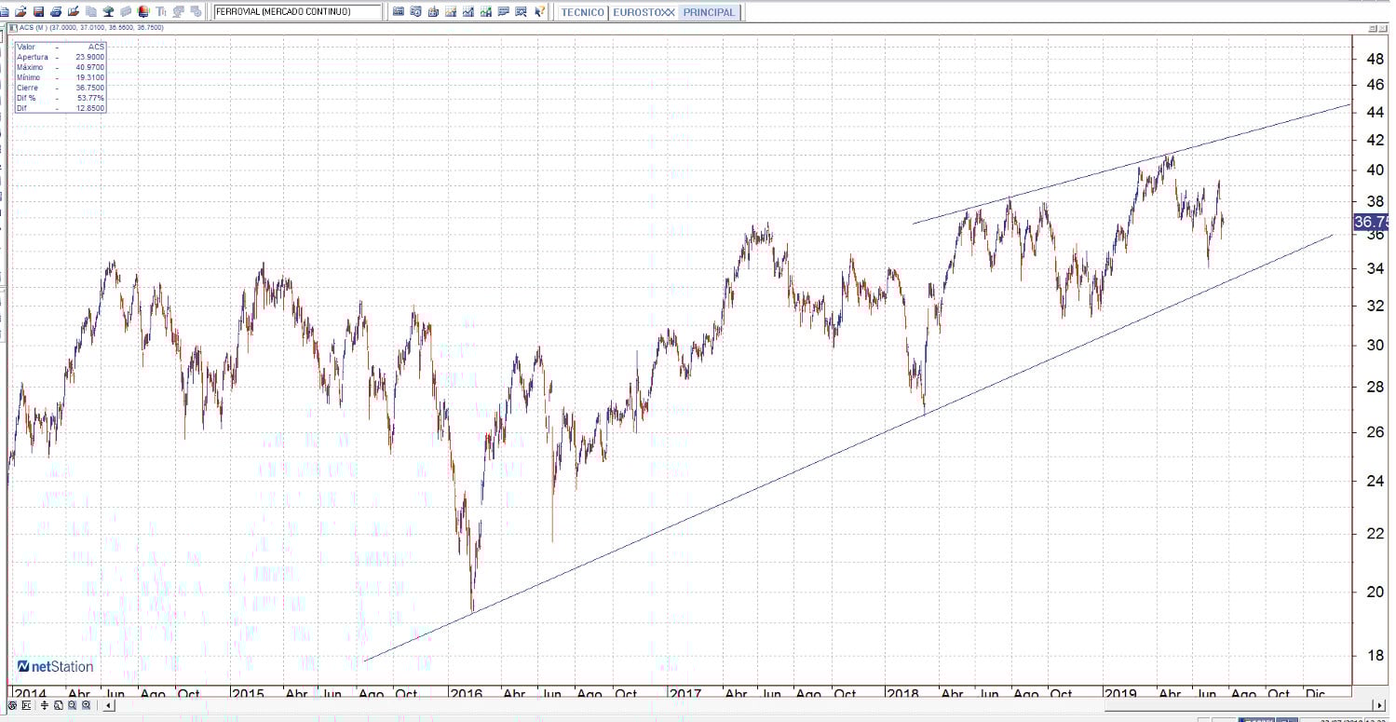Click the '2018' year label on time axis
This screenshot has height=722, width=1396.
(901, 694)
